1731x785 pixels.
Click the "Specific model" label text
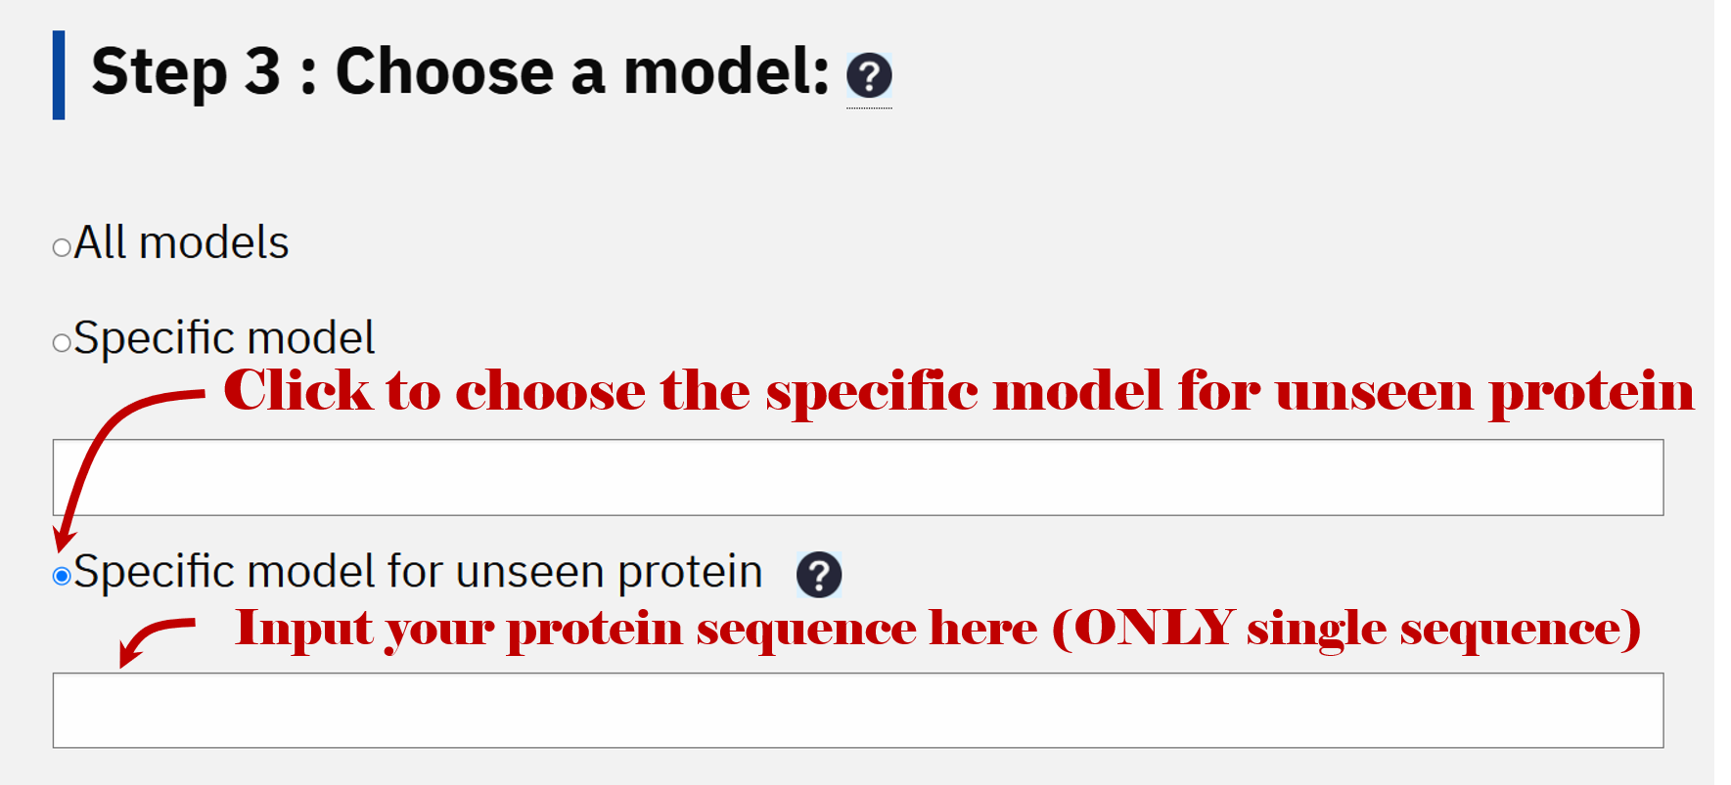224,338
